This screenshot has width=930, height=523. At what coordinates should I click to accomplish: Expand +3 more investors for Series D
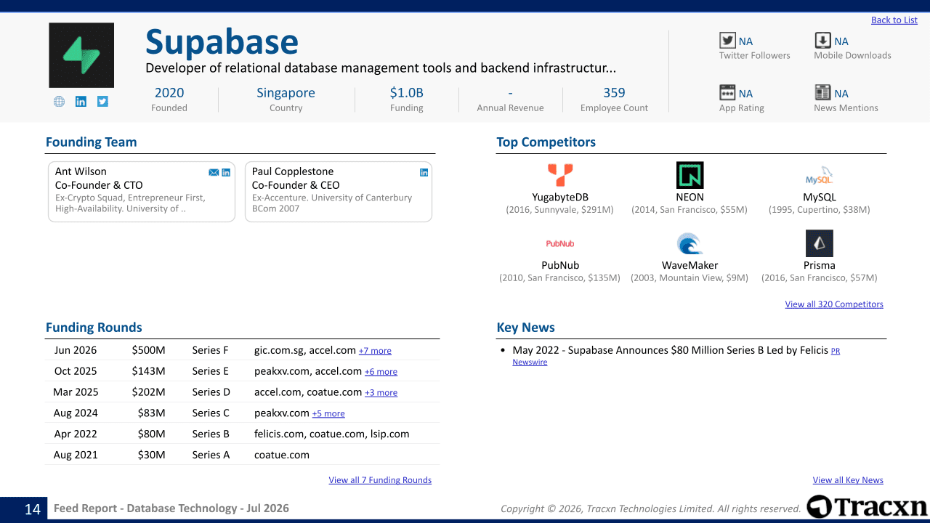point(381,393)
